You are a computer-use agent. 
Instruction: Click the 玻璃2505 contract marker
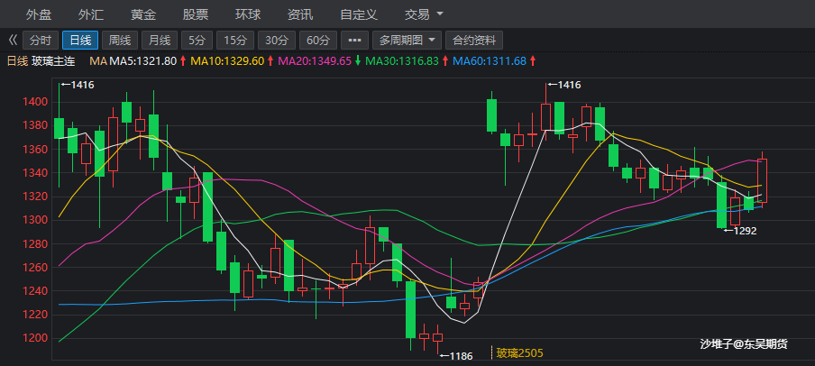click(x=520, y=353)
